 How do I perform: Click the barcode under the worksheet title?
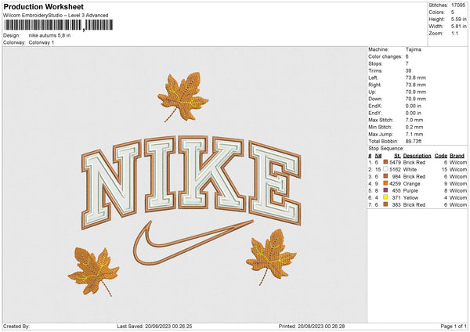(x=58, y=25)
